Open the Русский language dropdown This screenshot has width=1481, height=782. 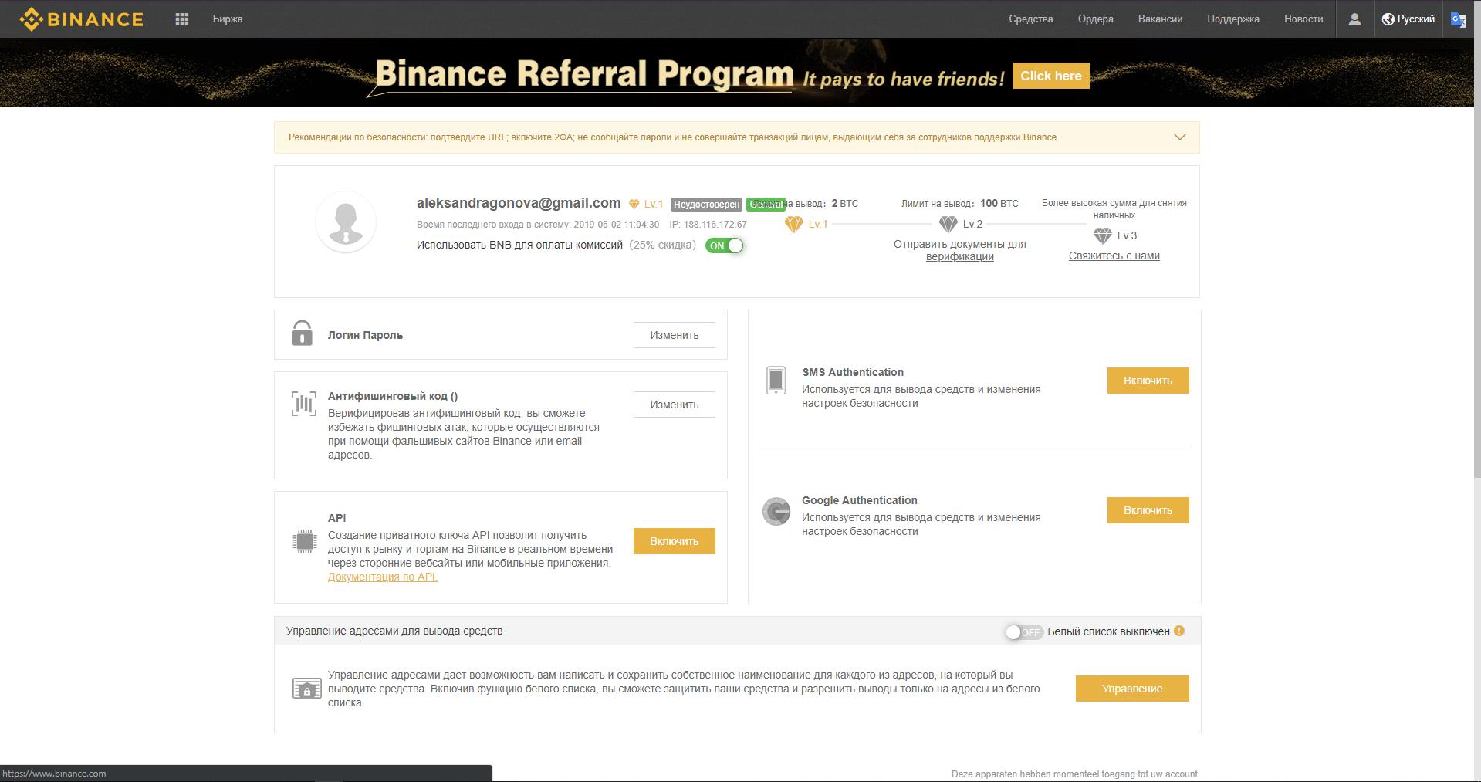[x=1408, y=19]
